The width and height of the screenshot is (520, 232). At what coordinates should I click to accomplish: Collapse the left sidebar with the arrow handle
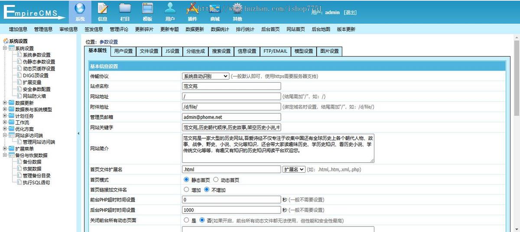[78, 133]
